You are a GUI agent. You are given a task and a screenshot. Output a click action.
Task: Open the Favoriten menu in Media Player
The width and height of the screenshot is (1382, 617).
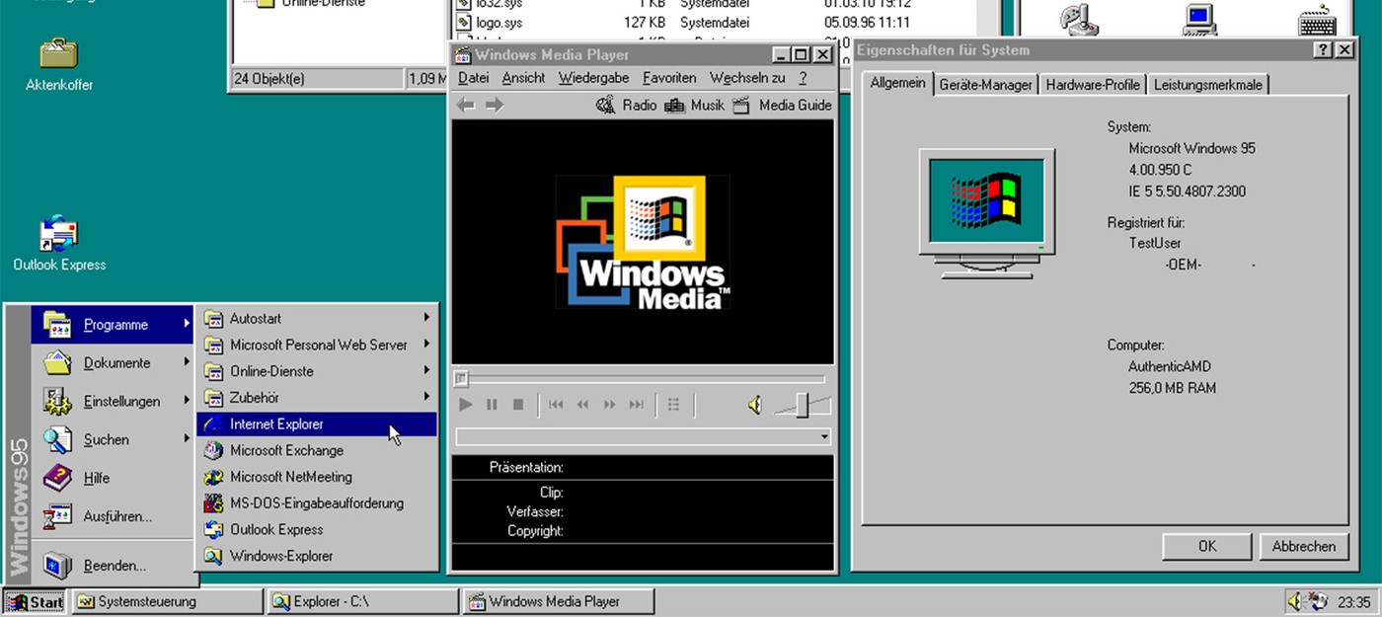pyautogui.click(x=669, y=78)
